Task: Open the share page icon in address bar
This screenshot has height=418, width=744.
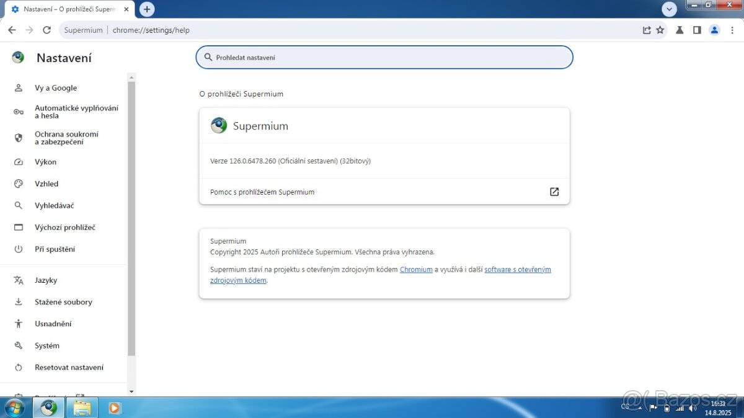Action: click(647, 30)
